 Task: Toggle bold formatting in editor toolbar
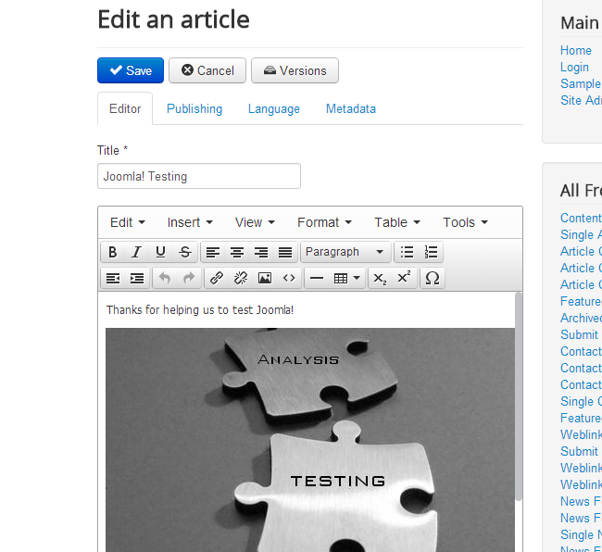tap(112, 252)
